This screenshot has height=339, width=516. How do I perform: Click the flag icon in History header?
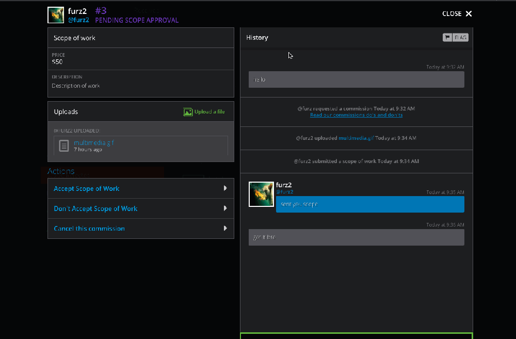(x=447, y=38)
